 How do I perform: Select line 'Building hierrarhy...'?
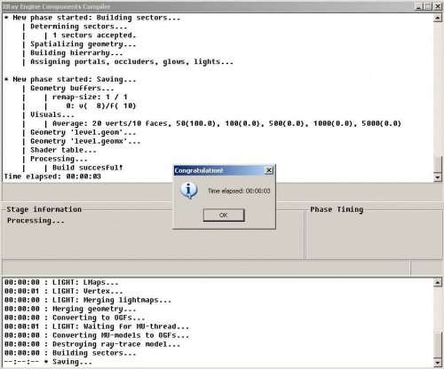76,53
